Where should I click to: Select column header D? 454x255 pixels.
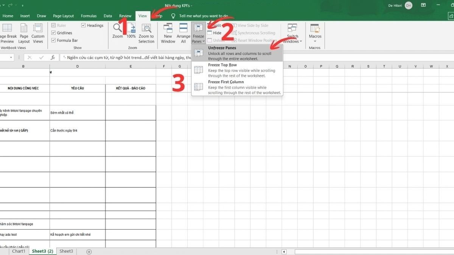(78, 66)
